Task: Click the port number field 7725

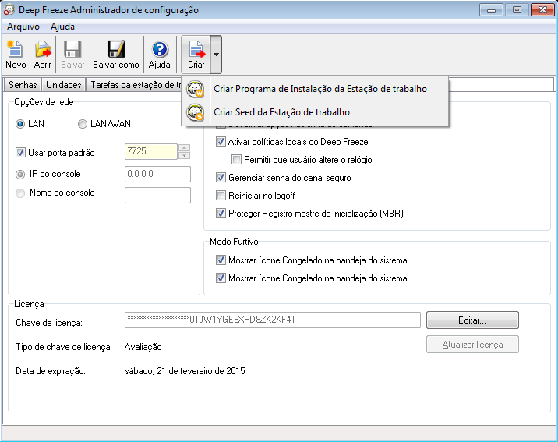Action: [x=151, y=151]
